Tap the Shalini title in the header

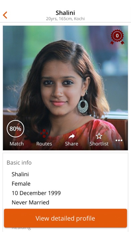tap(65, 13)
